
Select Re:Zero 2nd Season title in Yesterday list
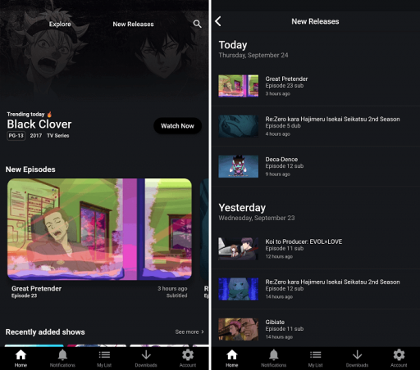point(332,282)
